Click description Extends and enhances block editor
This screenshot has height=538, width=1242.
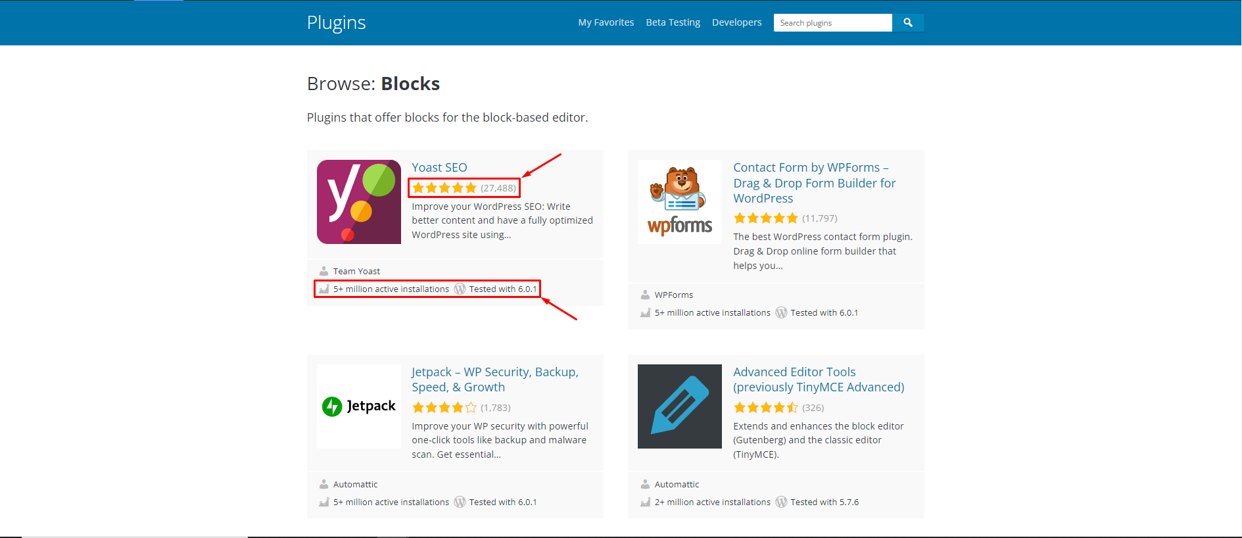(x=819, y=440)
